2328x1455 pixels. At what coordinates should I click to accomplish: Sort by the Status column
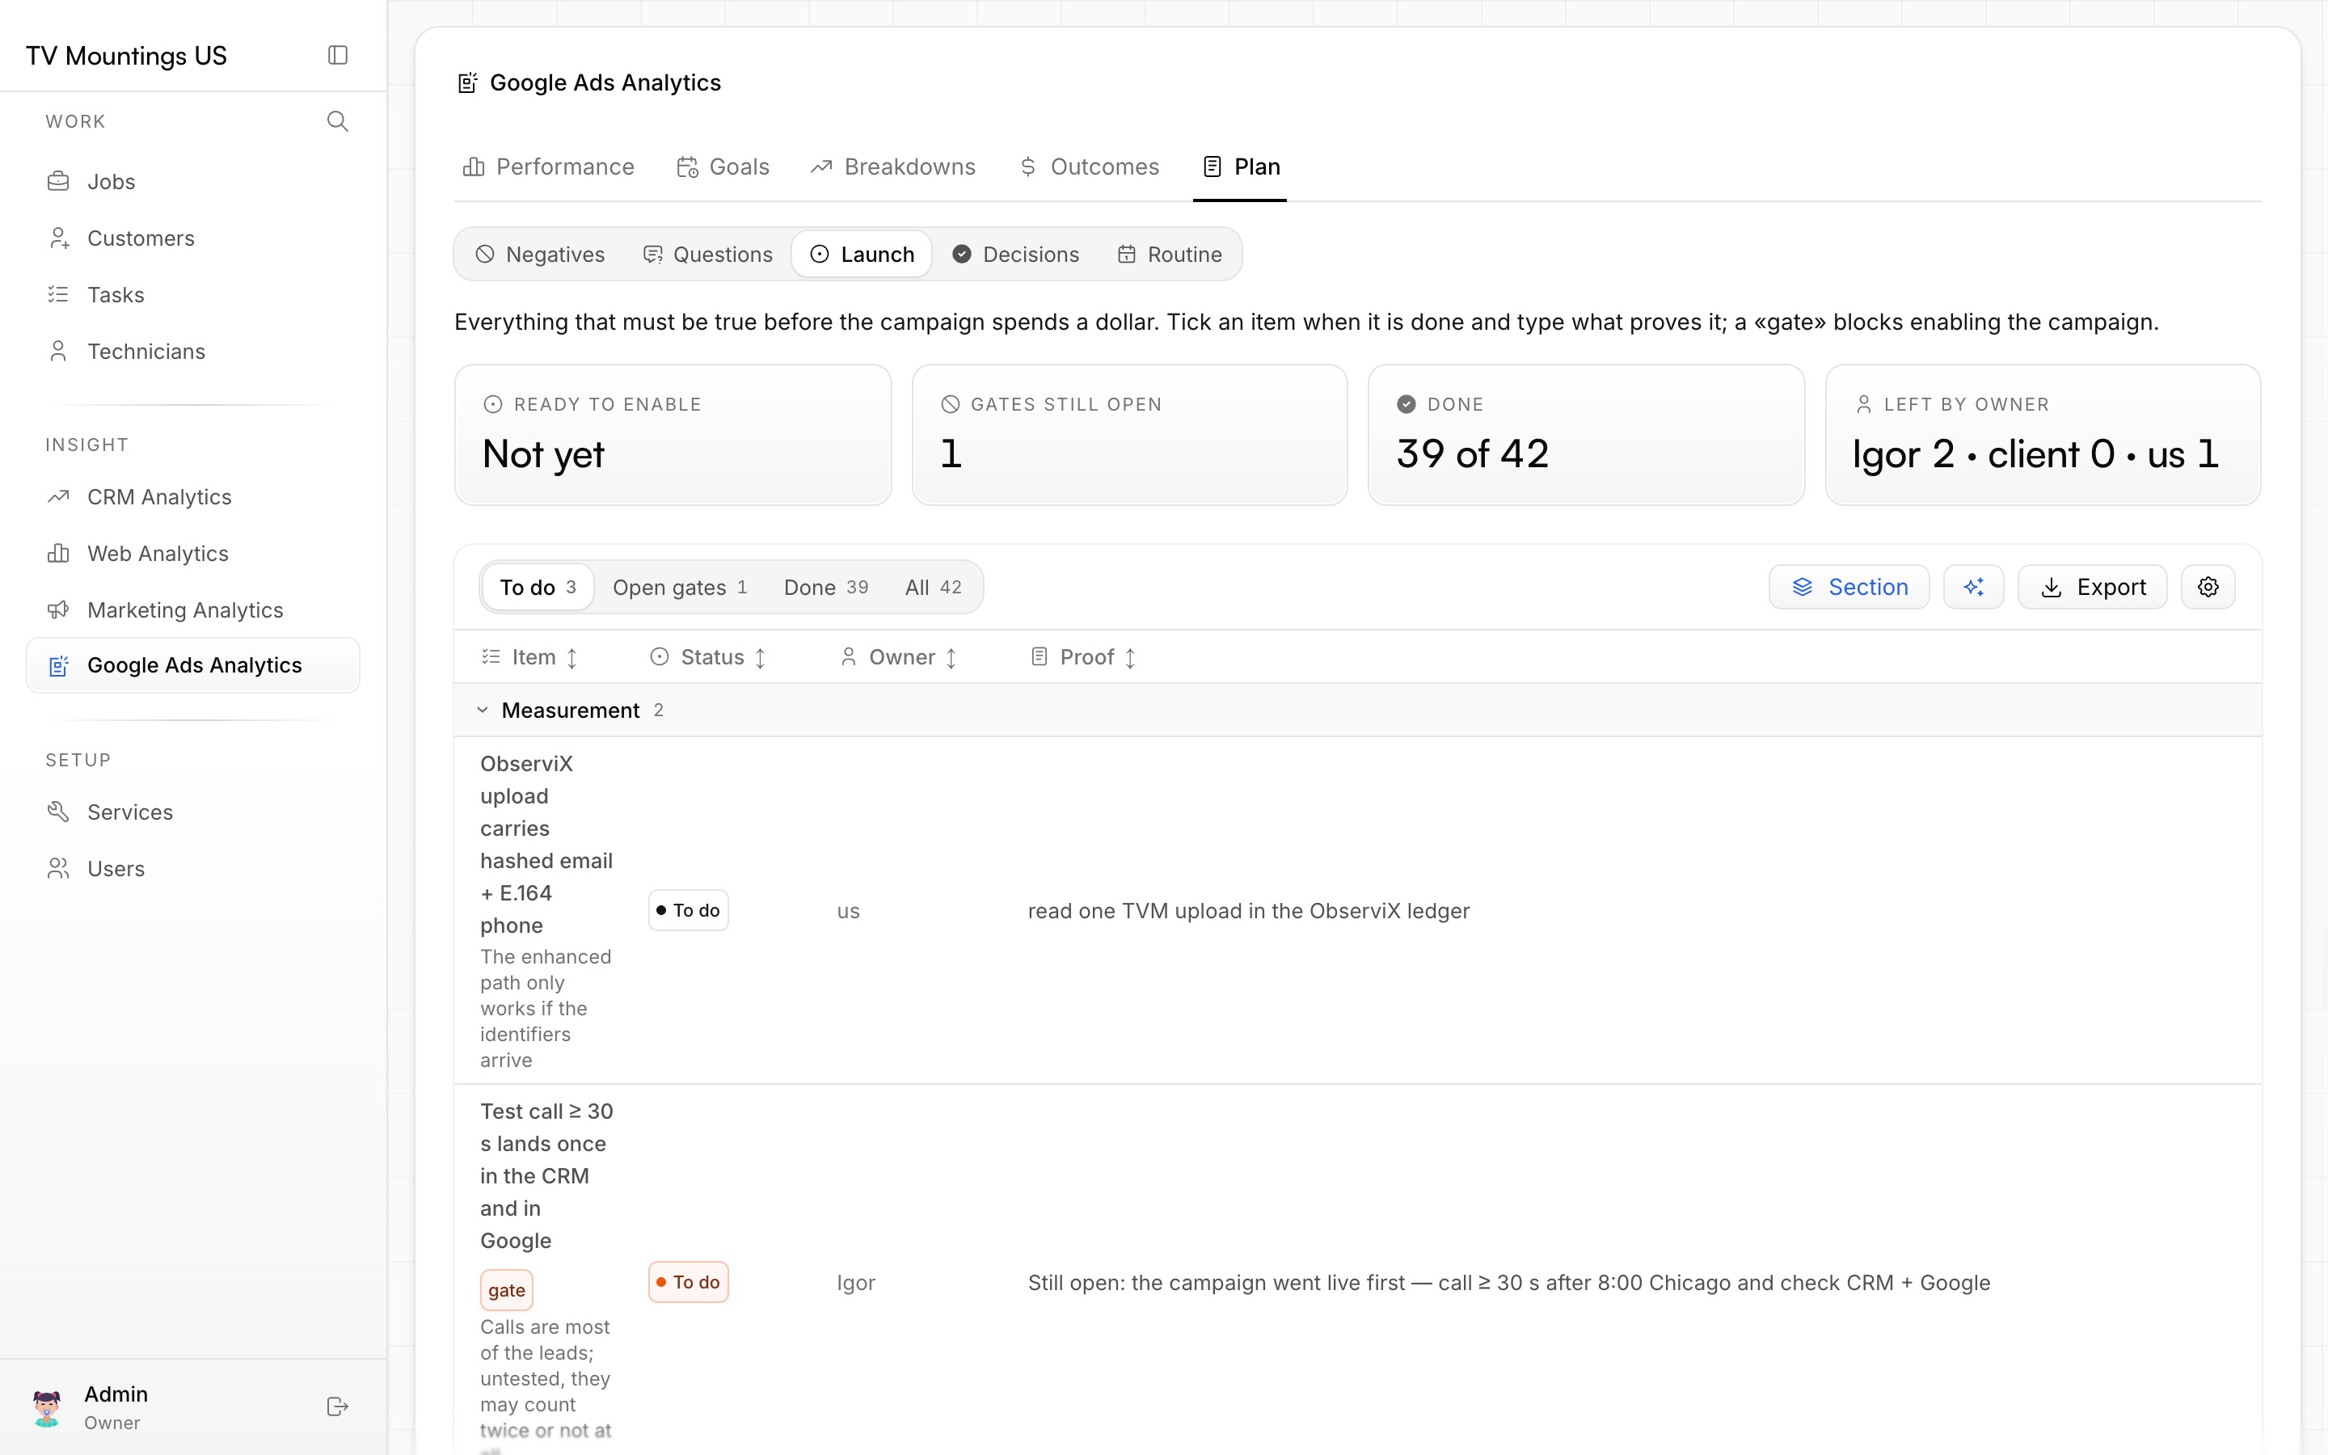[x=709, y=657]
